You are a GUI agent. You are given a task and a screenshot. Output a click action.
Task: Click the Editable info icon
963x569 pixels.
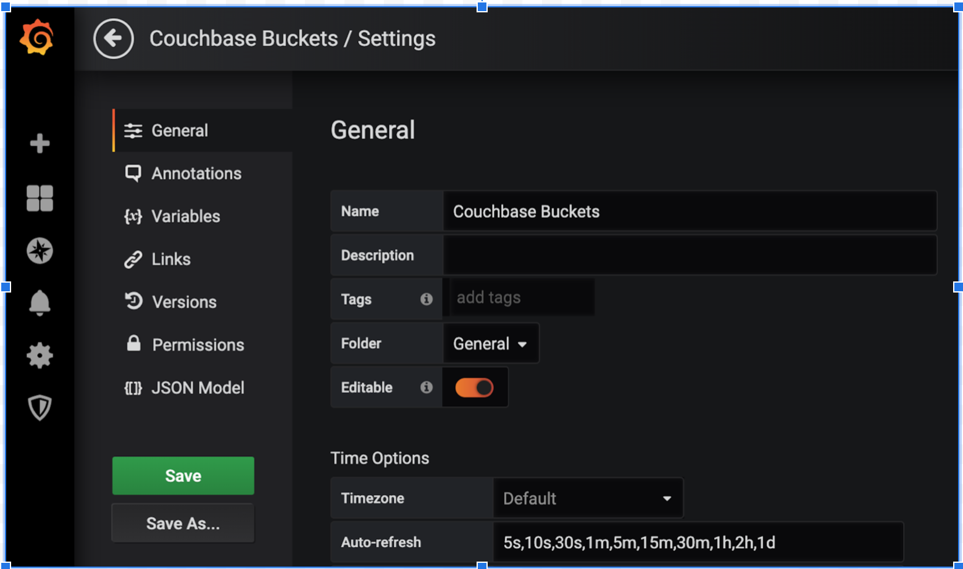pos(427,388)
